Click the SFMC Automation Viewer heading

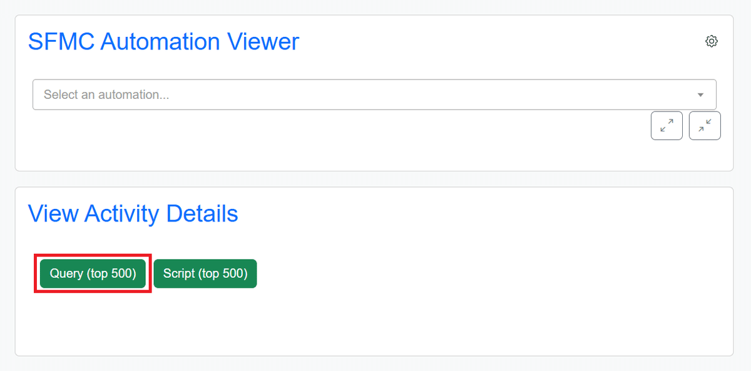point(163,41)
